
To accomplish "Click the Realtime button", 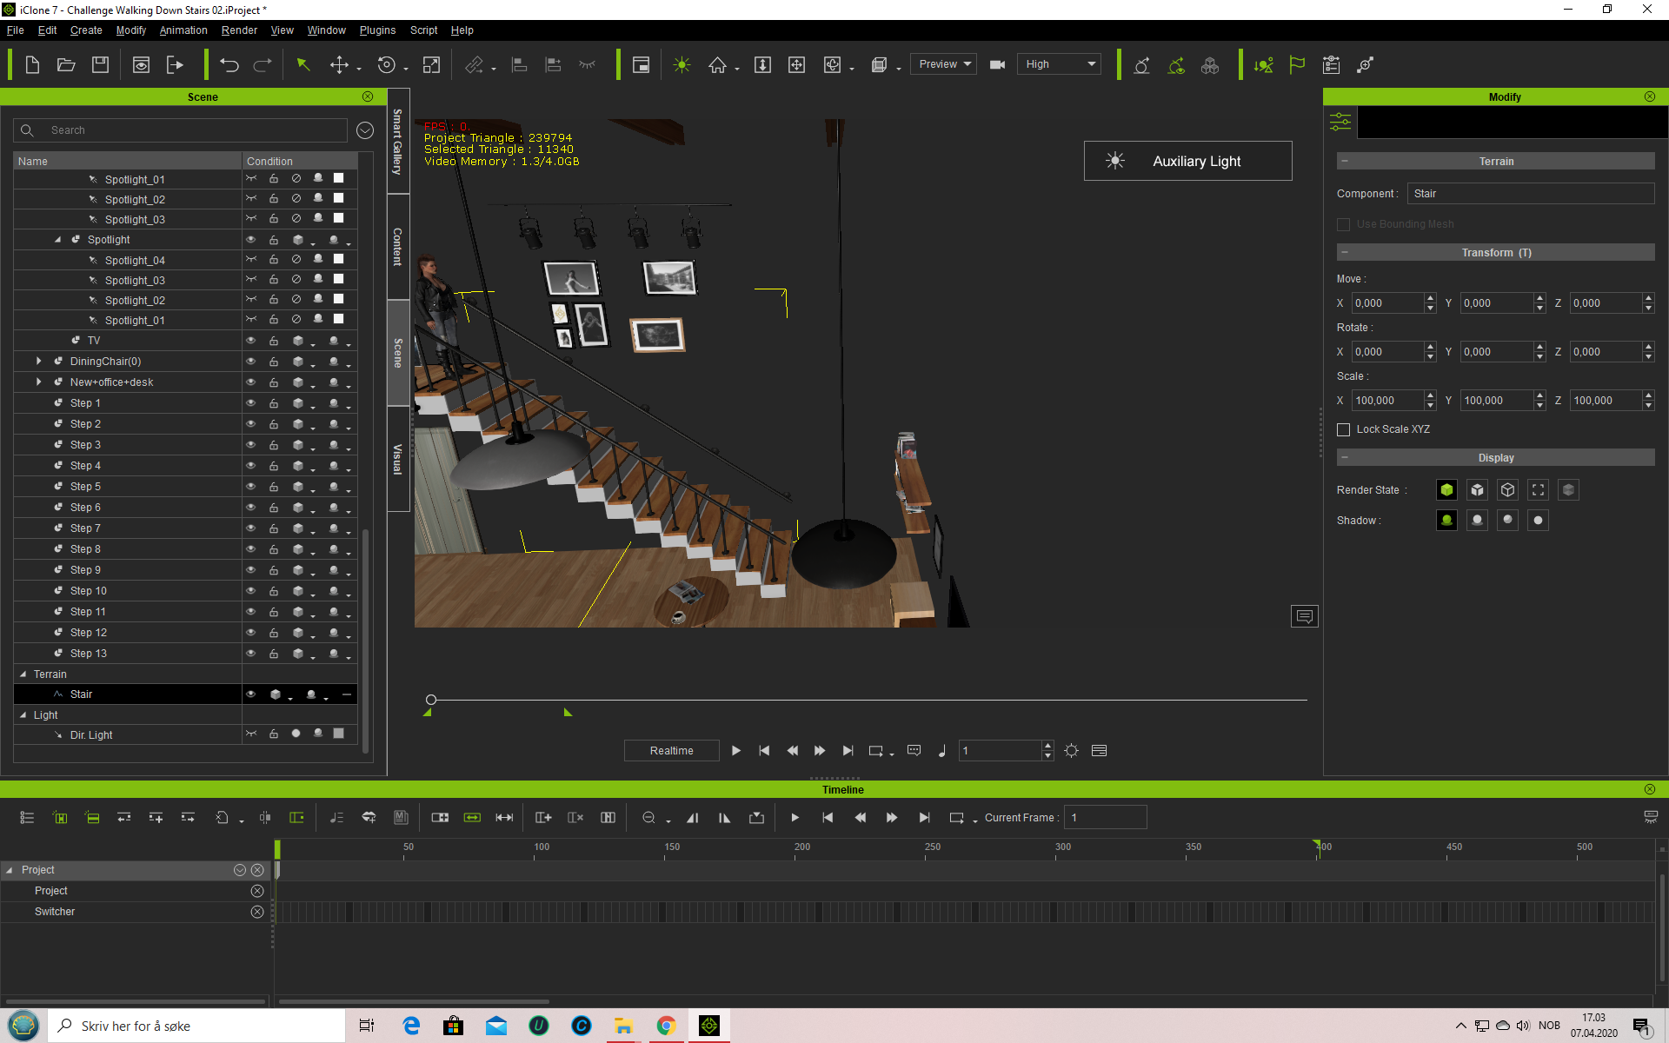I will coord(671,751).
